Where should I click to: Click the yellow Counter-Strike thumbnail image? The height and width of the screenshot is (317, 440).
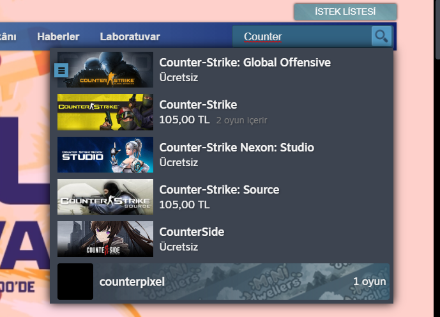point(105,112)
